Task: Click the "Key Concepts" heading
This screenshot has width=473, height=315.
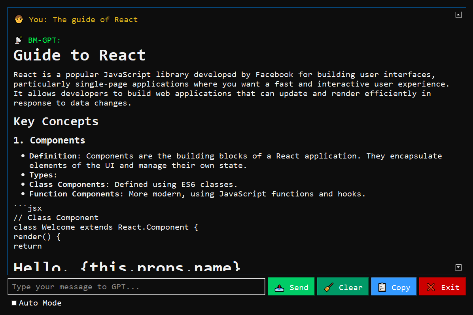Action: [56, 121]
